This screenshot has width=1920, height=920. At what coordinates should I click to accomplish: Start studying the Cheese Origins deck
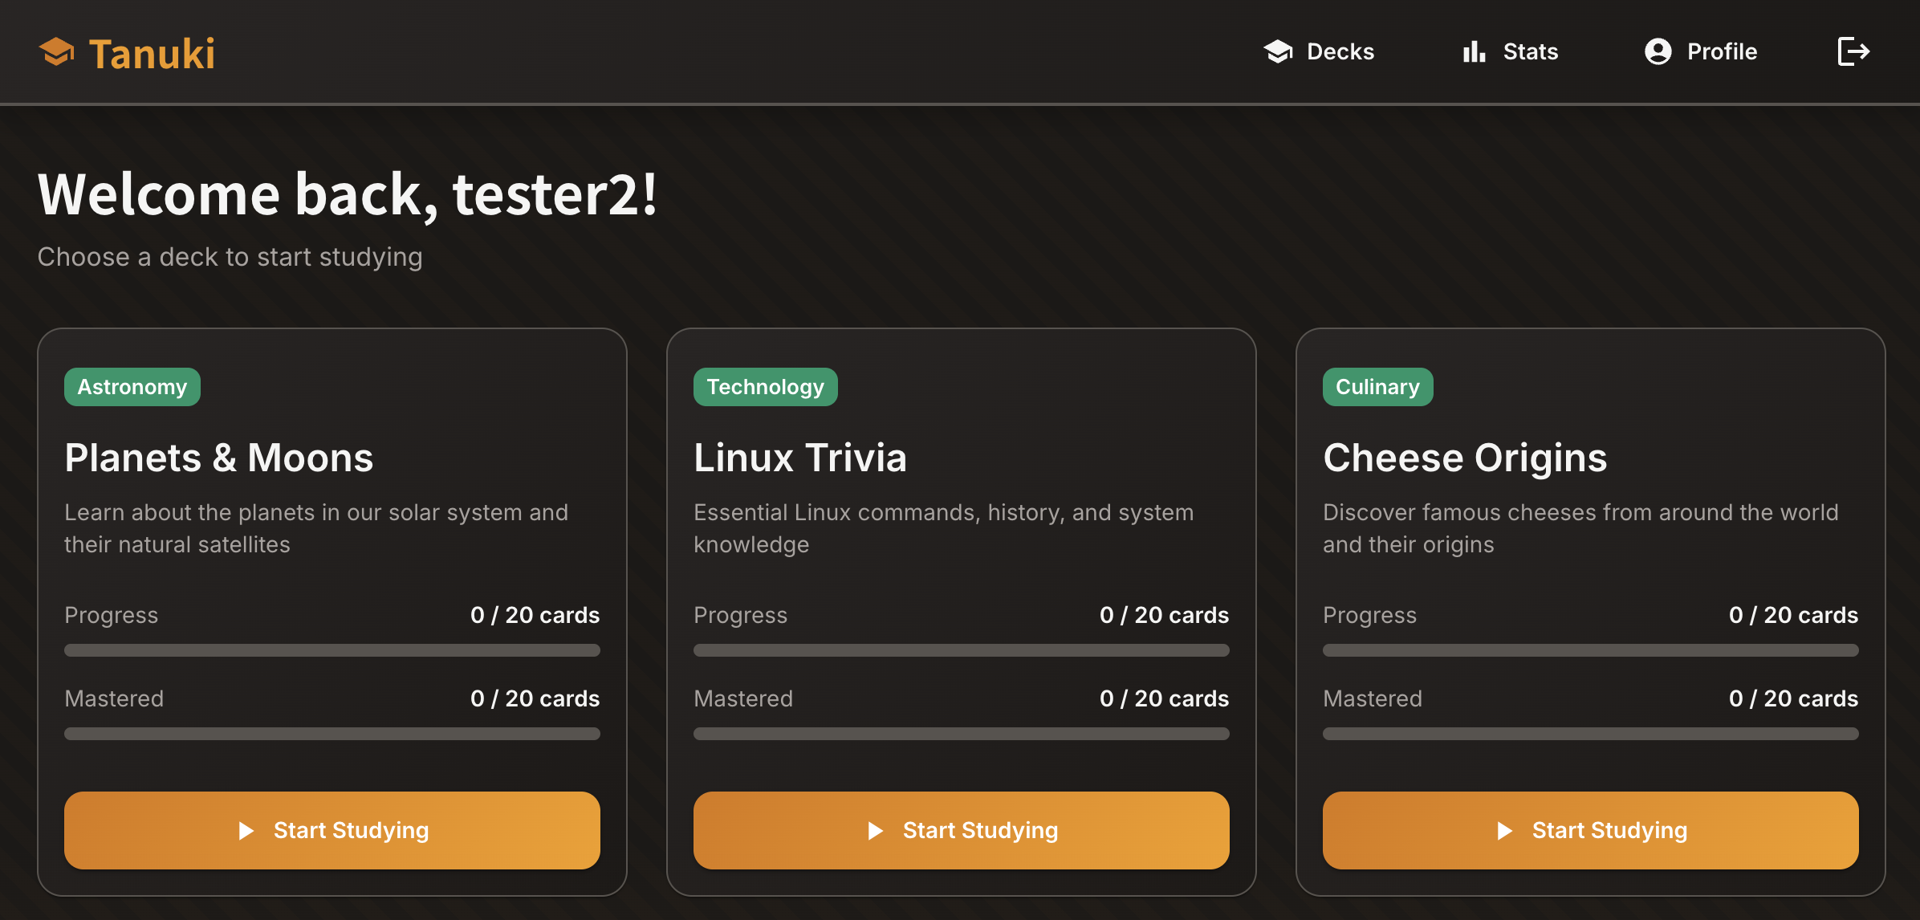pos(1590,831)
